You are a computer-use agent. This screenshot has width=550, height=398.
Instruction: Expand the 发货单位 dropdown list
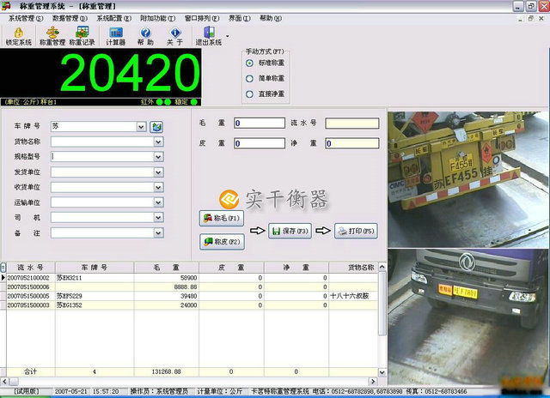pos(158,172)
